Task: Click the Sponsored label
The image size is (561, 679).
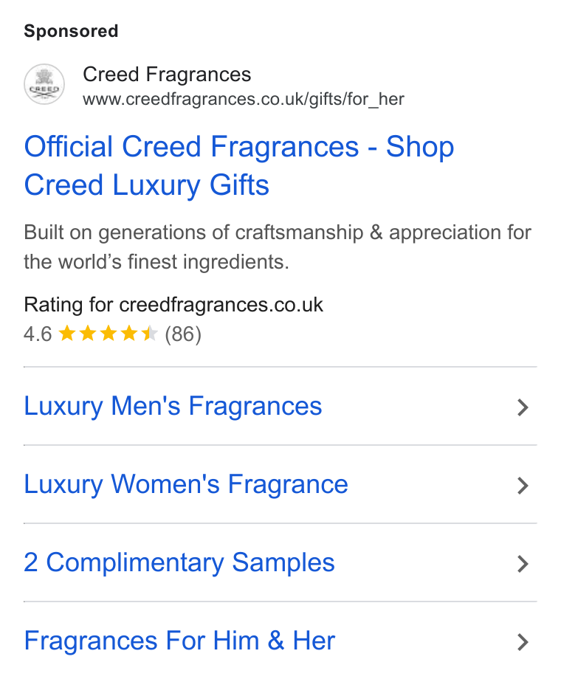Action: [x=71, y=31]
